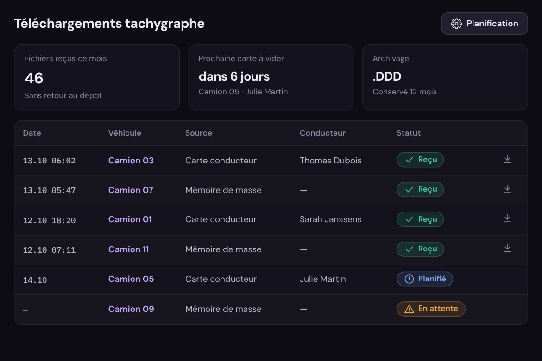Open the Camion 05 vehicle link

(x=131, y=279)
